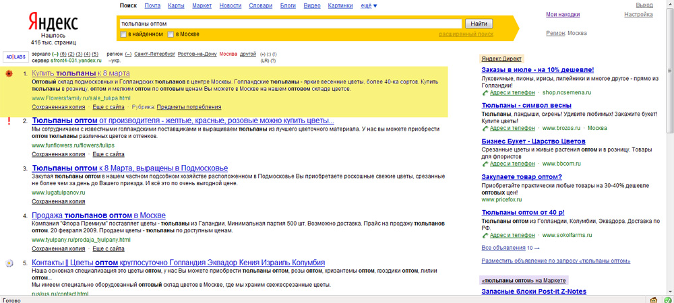Click the green arrow icon next to shop.ncsemena.ru
674x303 pixels.
point(485,92)
